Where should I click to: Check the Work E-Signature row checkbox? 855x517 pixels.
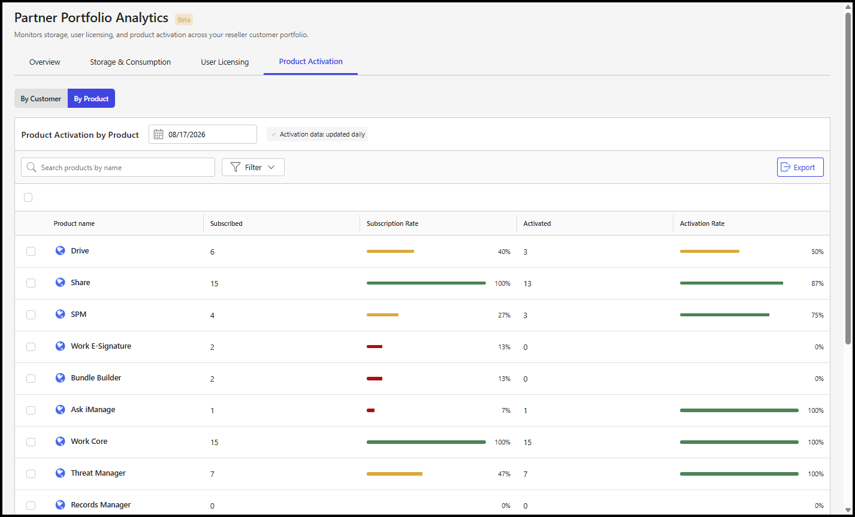(x=31, y=346)
